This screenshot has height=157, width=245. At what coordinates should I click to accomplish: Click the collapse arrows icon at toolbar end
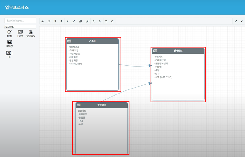click(x=242, y=21)
